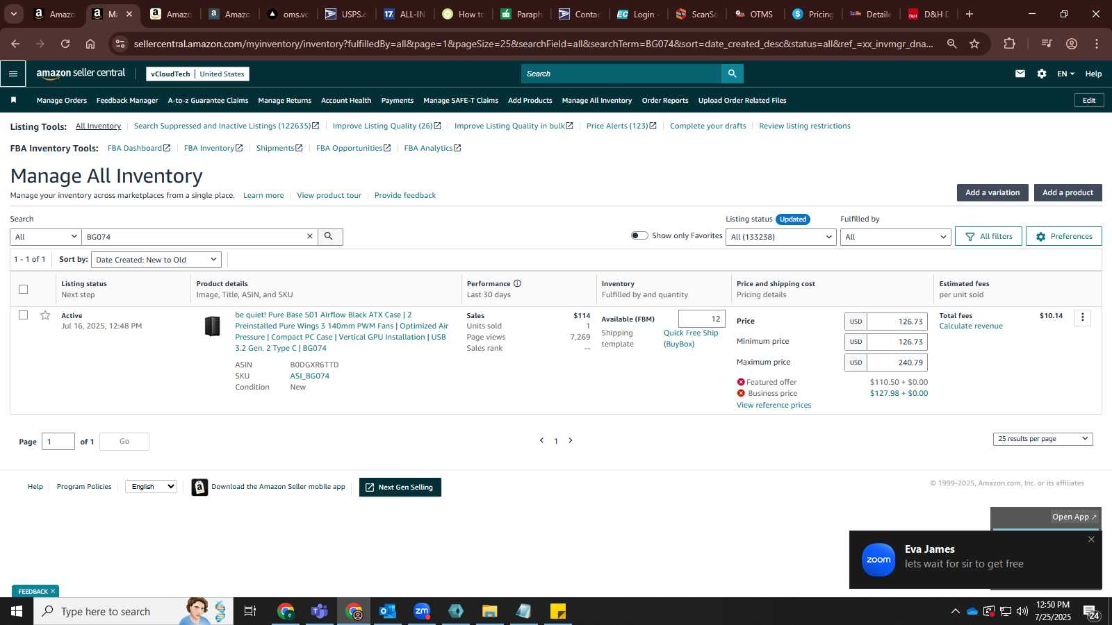Viewport: 1112px width, 625px height.
Task: Click the Edit button in navigation bar
Action: 1089,100
